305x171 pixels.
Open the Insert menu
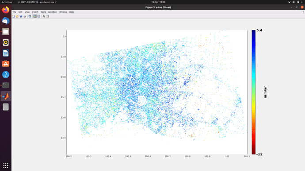(35, 12)
